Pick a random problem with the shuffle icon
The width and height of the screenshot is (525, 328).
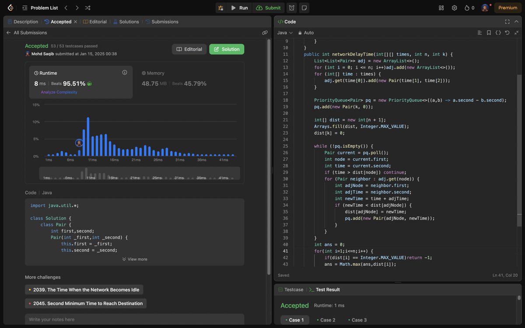pyautogui.click(x=88, y=8)
